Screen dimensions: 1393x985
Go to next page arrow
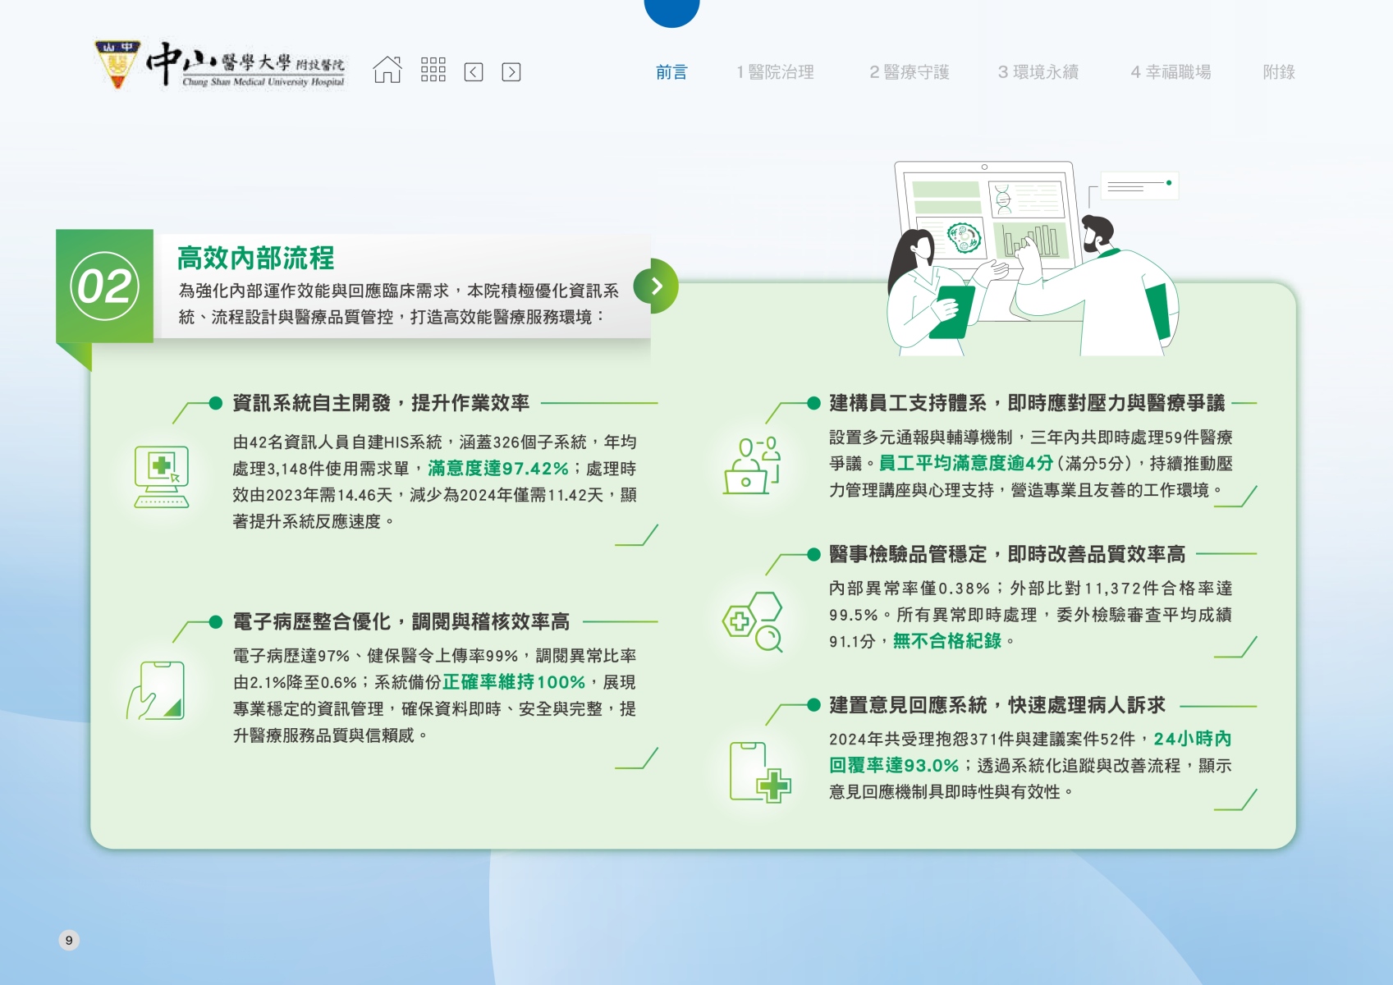pyautogui.click(x=511, y=72)
